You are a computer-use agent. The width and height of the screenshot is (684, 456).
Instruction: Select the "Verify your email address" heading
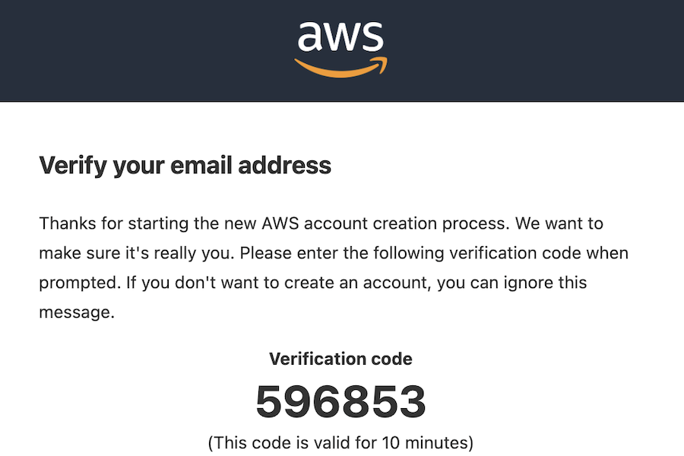pyautogui.click(x=185, y=165)
